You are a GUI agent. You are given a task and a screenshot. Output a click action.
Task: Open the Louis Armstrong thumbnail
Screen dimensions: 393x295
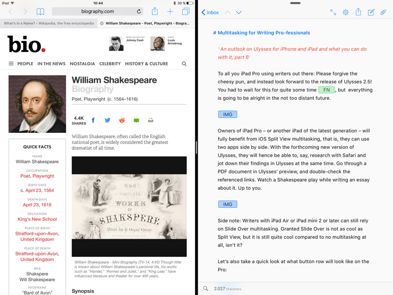[x=158, y=44]
